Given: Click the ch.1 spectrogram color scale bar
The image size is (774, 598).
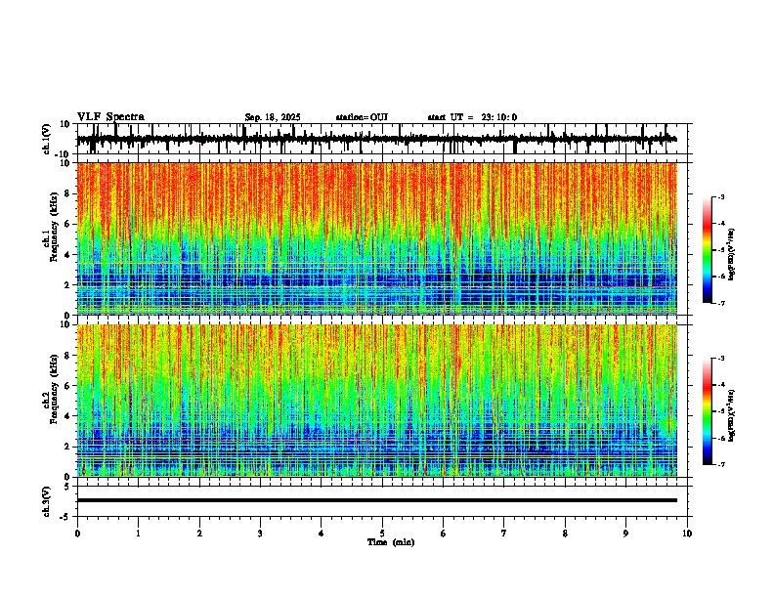Looking at the screenshot, I should 708,250.
